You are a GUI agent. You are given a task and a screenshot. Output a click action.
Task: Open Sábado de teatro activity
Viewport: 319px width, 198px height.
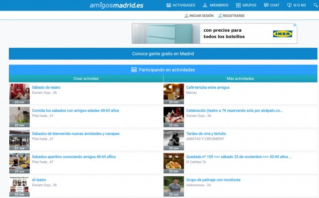click(x=46, y=88)
